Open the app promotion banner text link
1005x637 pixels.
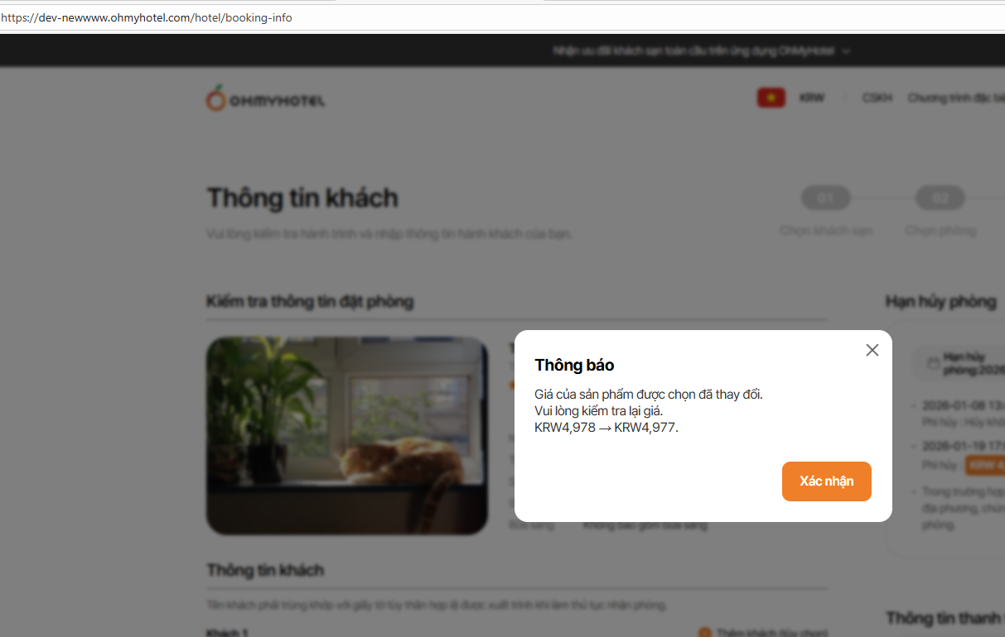coord(693,51)
